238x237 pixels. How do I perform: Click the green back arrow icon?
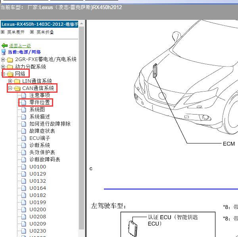point(4,45)
